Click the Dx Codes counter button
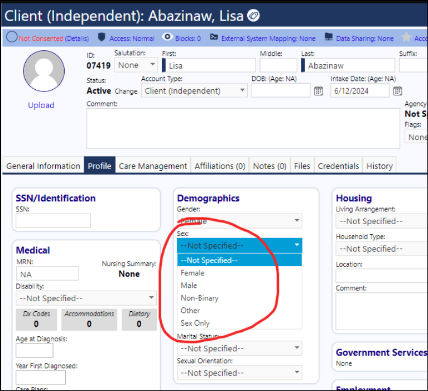 click(36, 320)
